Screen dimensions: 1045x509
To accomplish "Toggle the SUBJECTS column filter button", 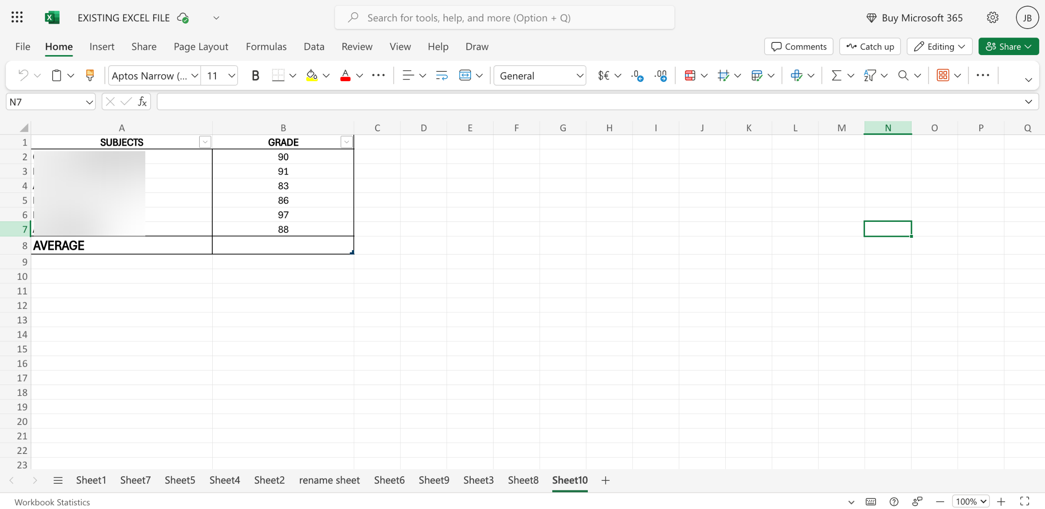I will point(205,142).
